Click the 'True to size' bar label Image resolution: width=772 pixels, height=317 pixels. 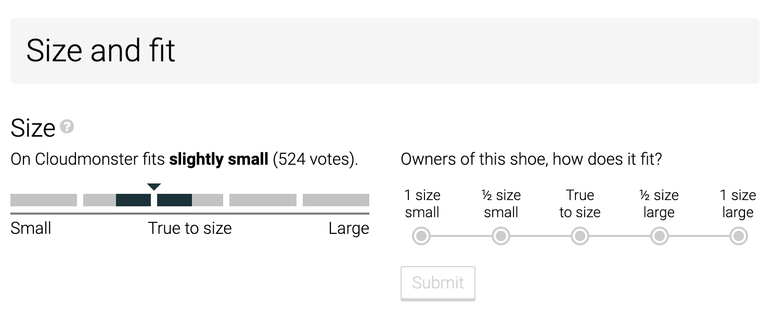pos(190,228)
